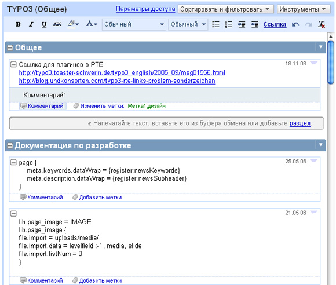The width and height of the screenshot is (336, 285).
Task: Click Изменить метки on the first note
Action: point(102,106)
